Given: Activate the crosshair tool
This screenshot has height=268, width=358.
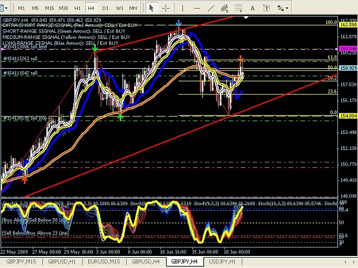Looking at the screenshot, I should tap(166, 9).
